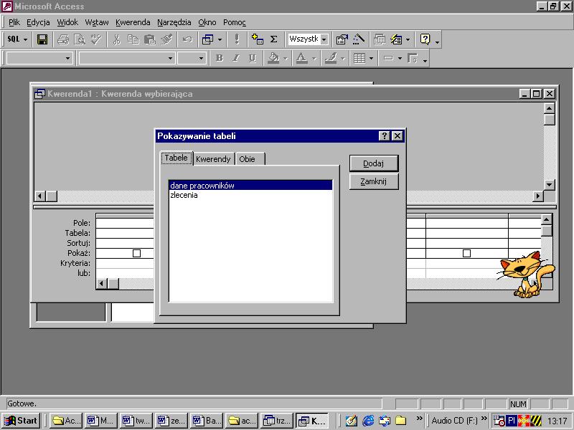Click the Special Effect icon
The image size is (574, 430).
point(413,58)
